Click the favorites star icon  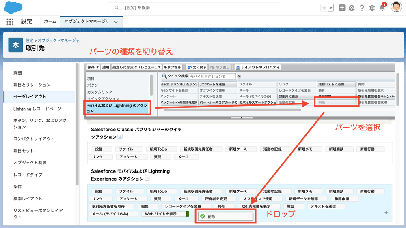click(324, 8)
